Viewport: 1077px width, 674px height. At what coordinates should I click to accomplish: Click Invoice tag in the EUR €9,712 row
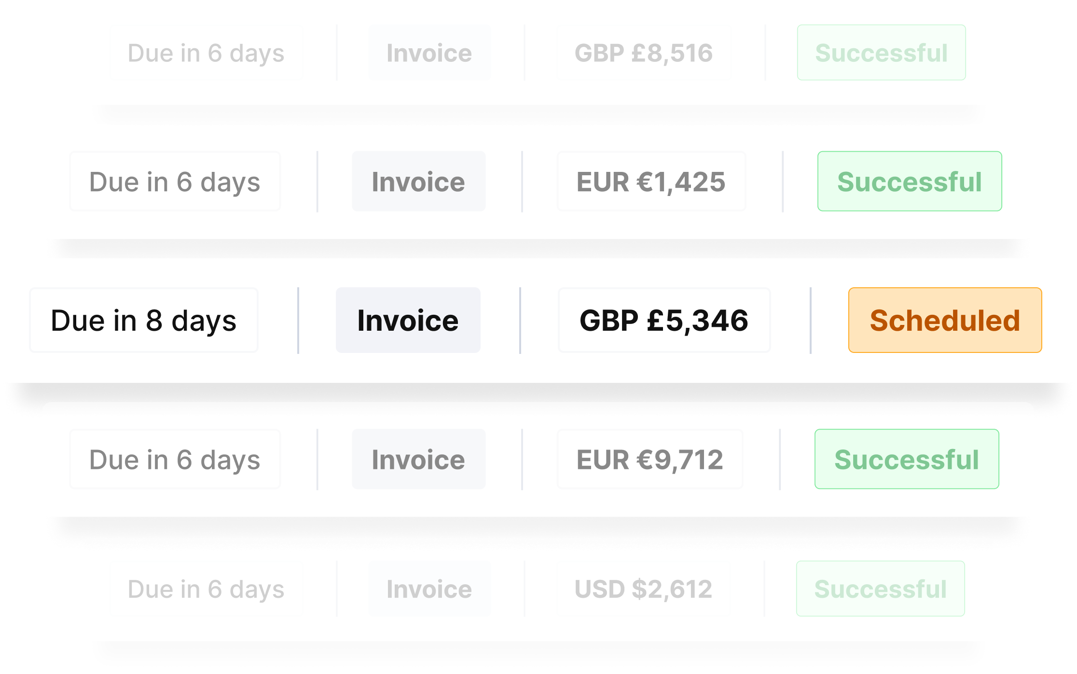pyautogui.click(x=418, y=459)
